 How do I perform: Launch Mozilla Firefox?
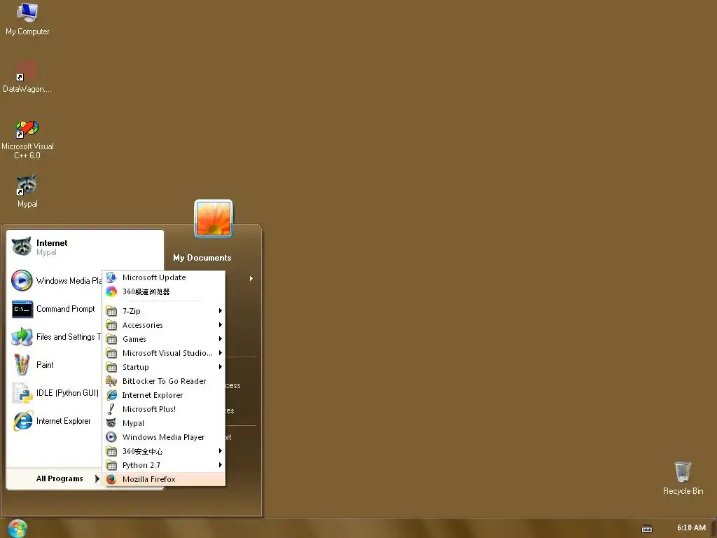(x=164, y=479)
